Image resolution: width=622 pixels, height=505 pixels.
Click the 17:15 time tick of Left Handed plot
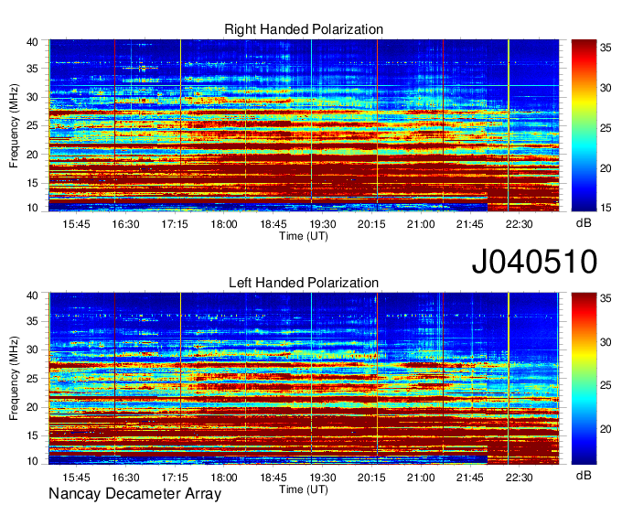pyautogui.click(x=175, y=478)
